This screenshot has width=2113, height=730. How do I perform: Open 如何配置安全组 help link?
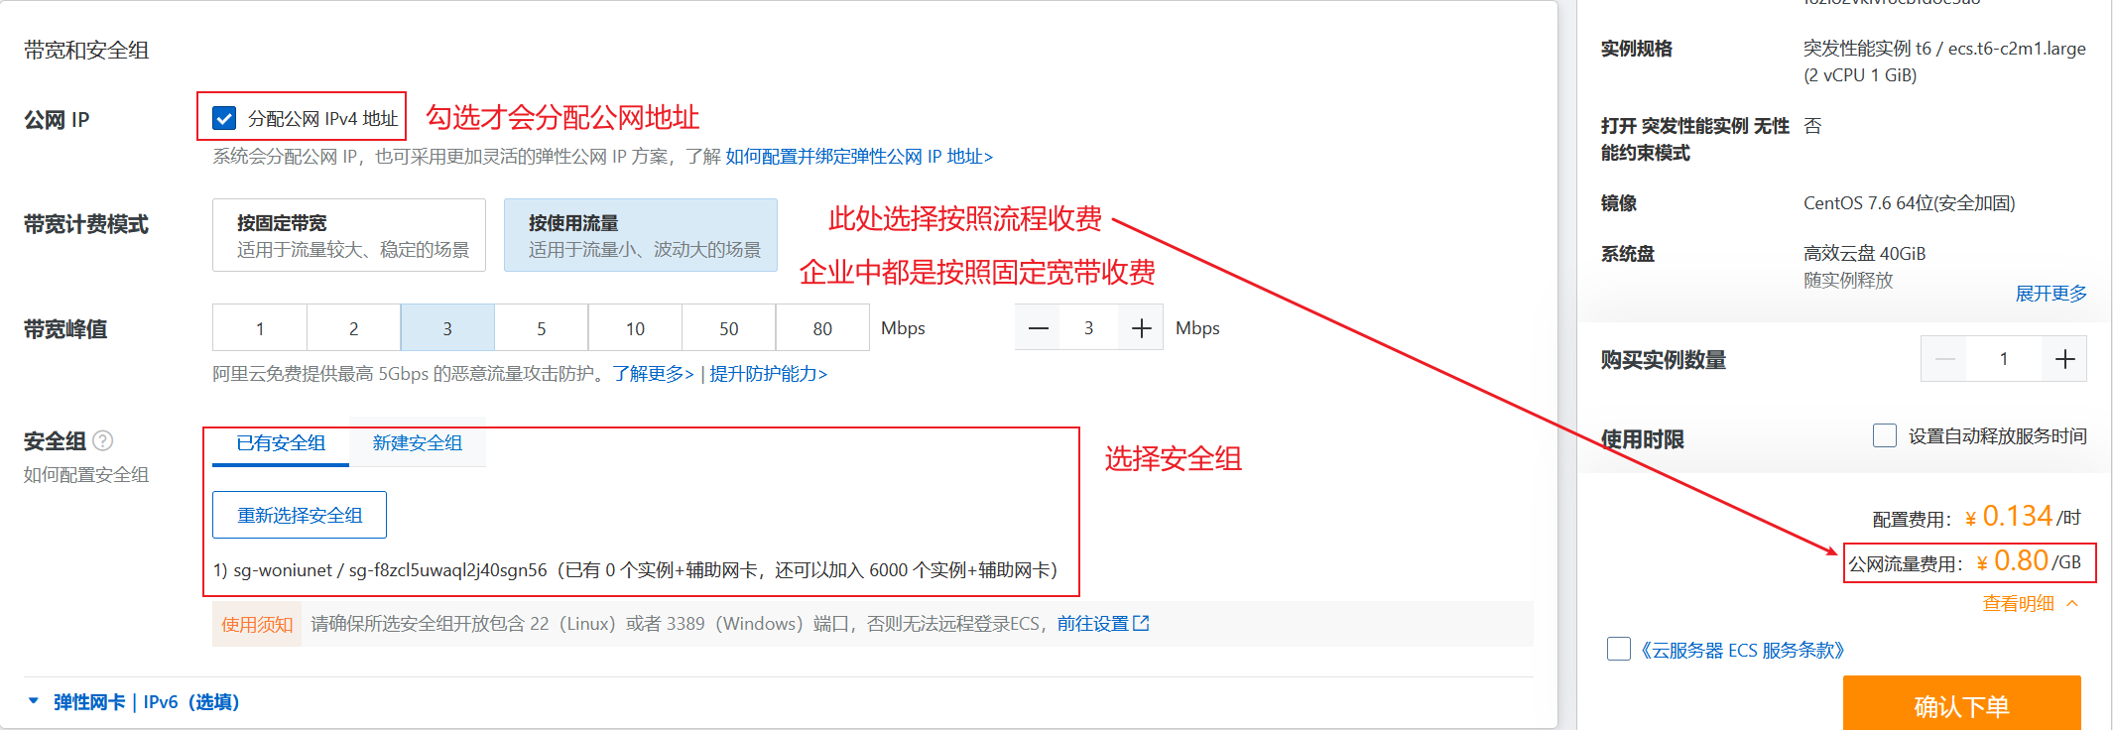click(x=86, y=475)
